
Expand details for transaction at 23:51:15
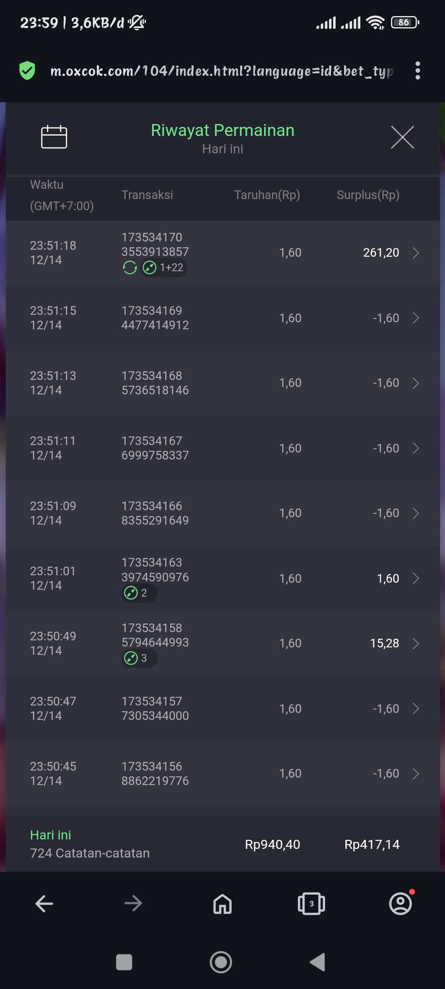pos(416,318)
